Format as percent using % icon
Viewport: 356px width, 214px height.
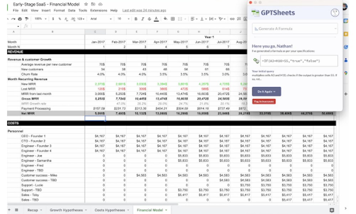[60, 19]
